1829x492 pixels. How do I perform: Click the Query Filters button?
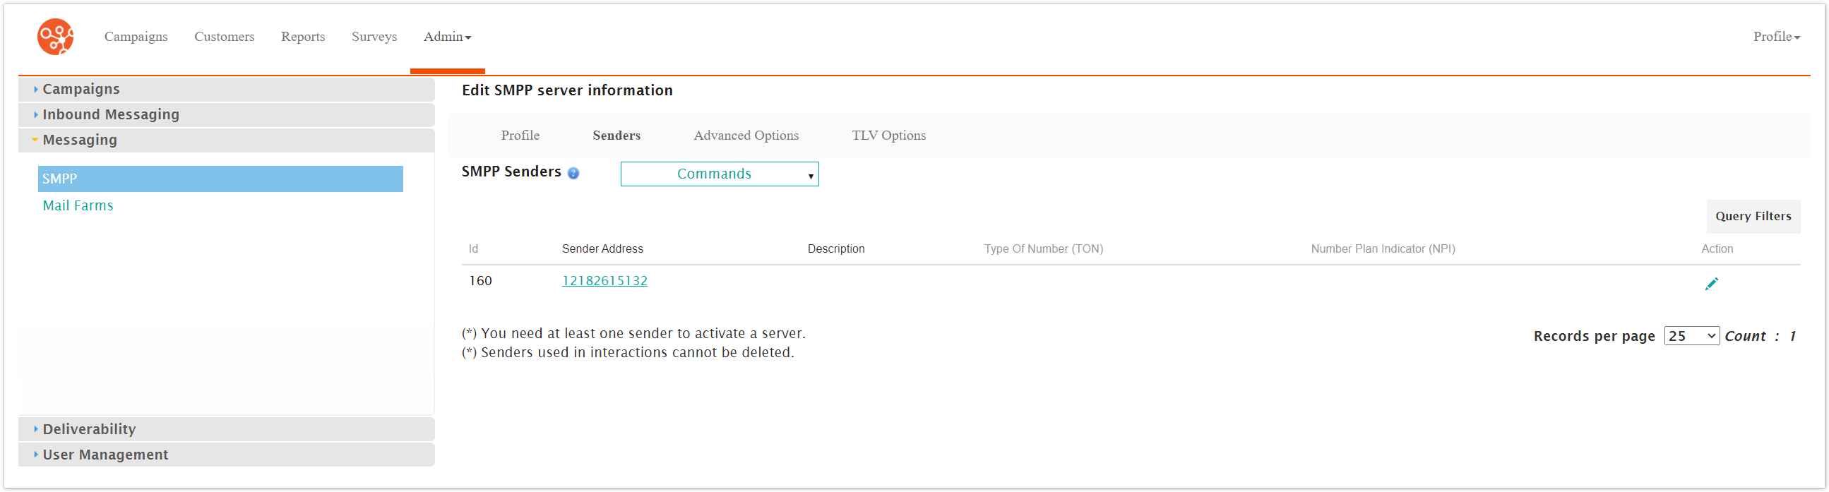[1752, 217]
